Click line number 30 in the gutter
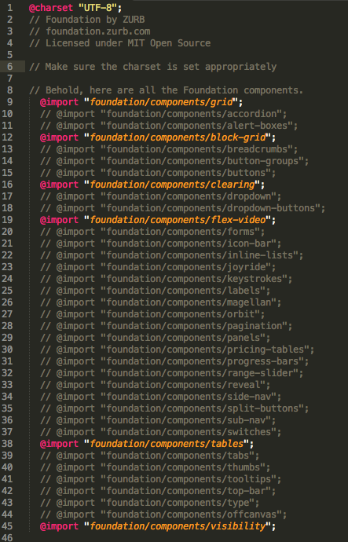The height and width of the screenshot is (542, 348). pos(7,349)
